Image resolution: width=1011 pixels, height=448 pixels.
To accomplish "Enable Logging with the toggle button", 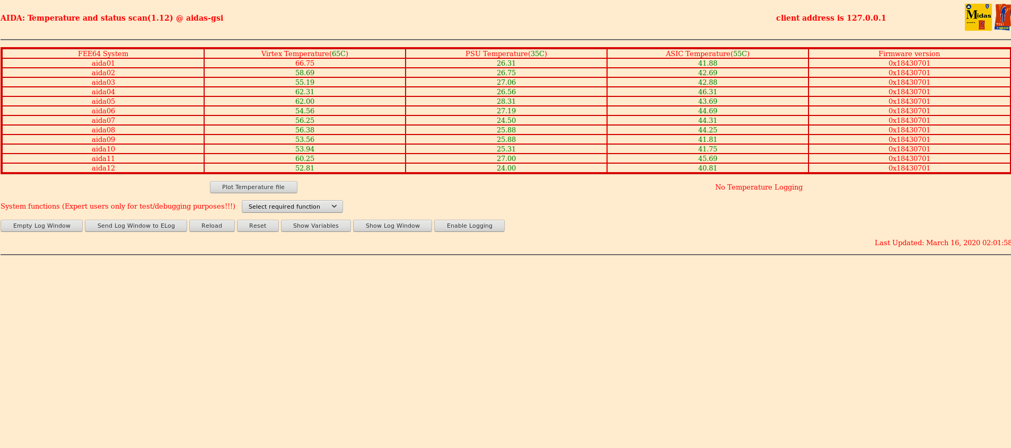I will coord(469,226).
